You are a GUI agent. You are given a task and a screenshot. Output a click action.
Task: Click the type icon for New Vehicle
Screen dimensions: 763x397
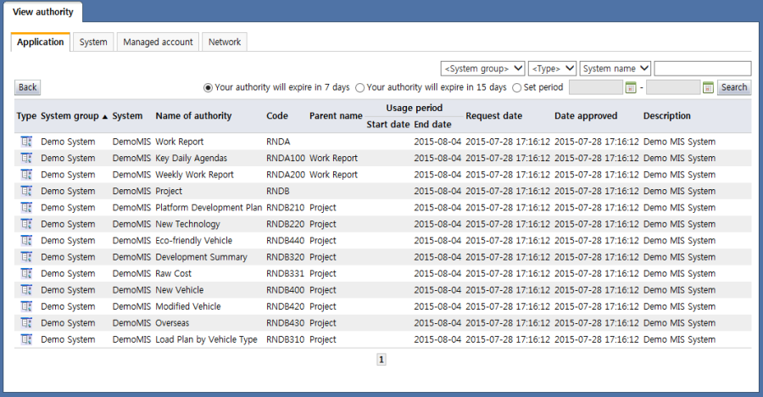click(x=26, y=290)
